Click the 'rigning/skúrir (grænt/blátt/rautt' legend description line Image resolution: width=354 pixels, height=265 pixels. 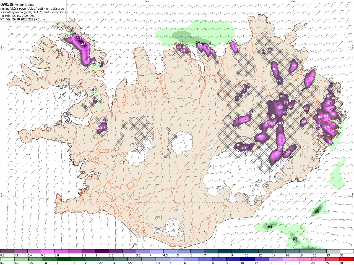tap(32, 9)
